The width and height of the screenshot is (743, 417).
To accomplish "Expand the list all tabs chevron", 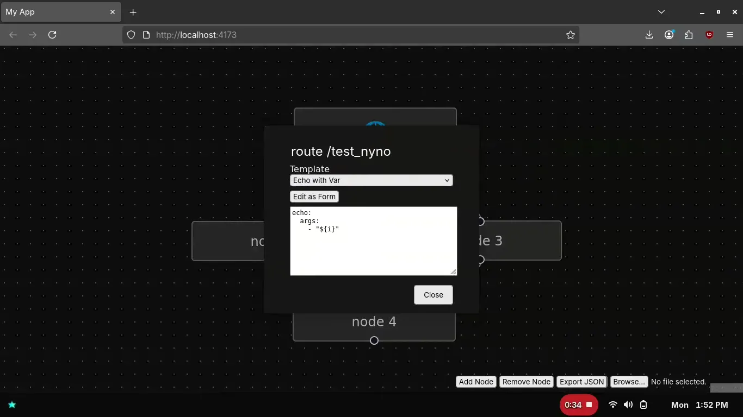I will [x=661, y=12].
